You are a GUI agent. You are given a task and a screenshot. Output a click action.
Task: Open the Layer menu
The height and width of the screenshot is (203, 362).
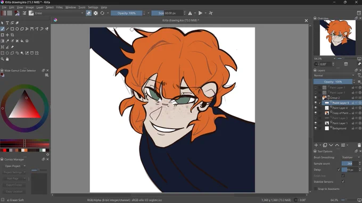click(40, 7)
